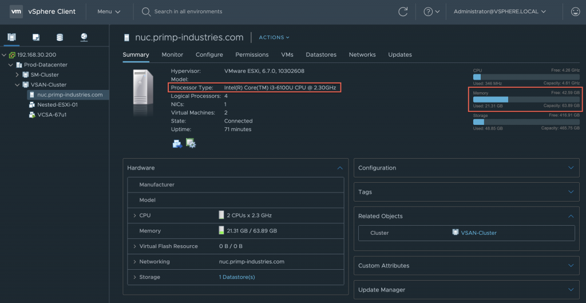Screen dimensions: 586x303
Task: Open the help question mark menu
Action: pos(431,11)
